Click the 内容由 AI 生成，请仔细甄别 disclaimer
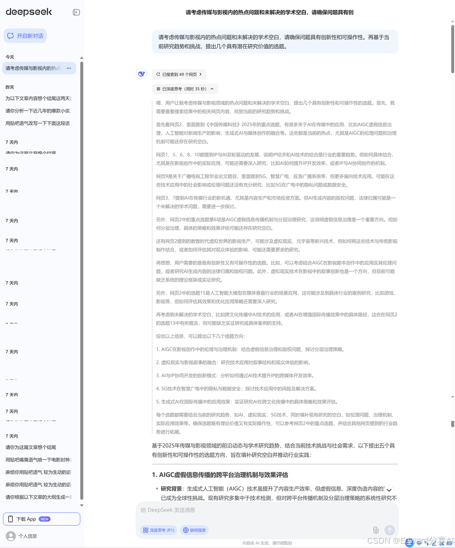This screenshot has height=548, width=455. click(267, 543)
